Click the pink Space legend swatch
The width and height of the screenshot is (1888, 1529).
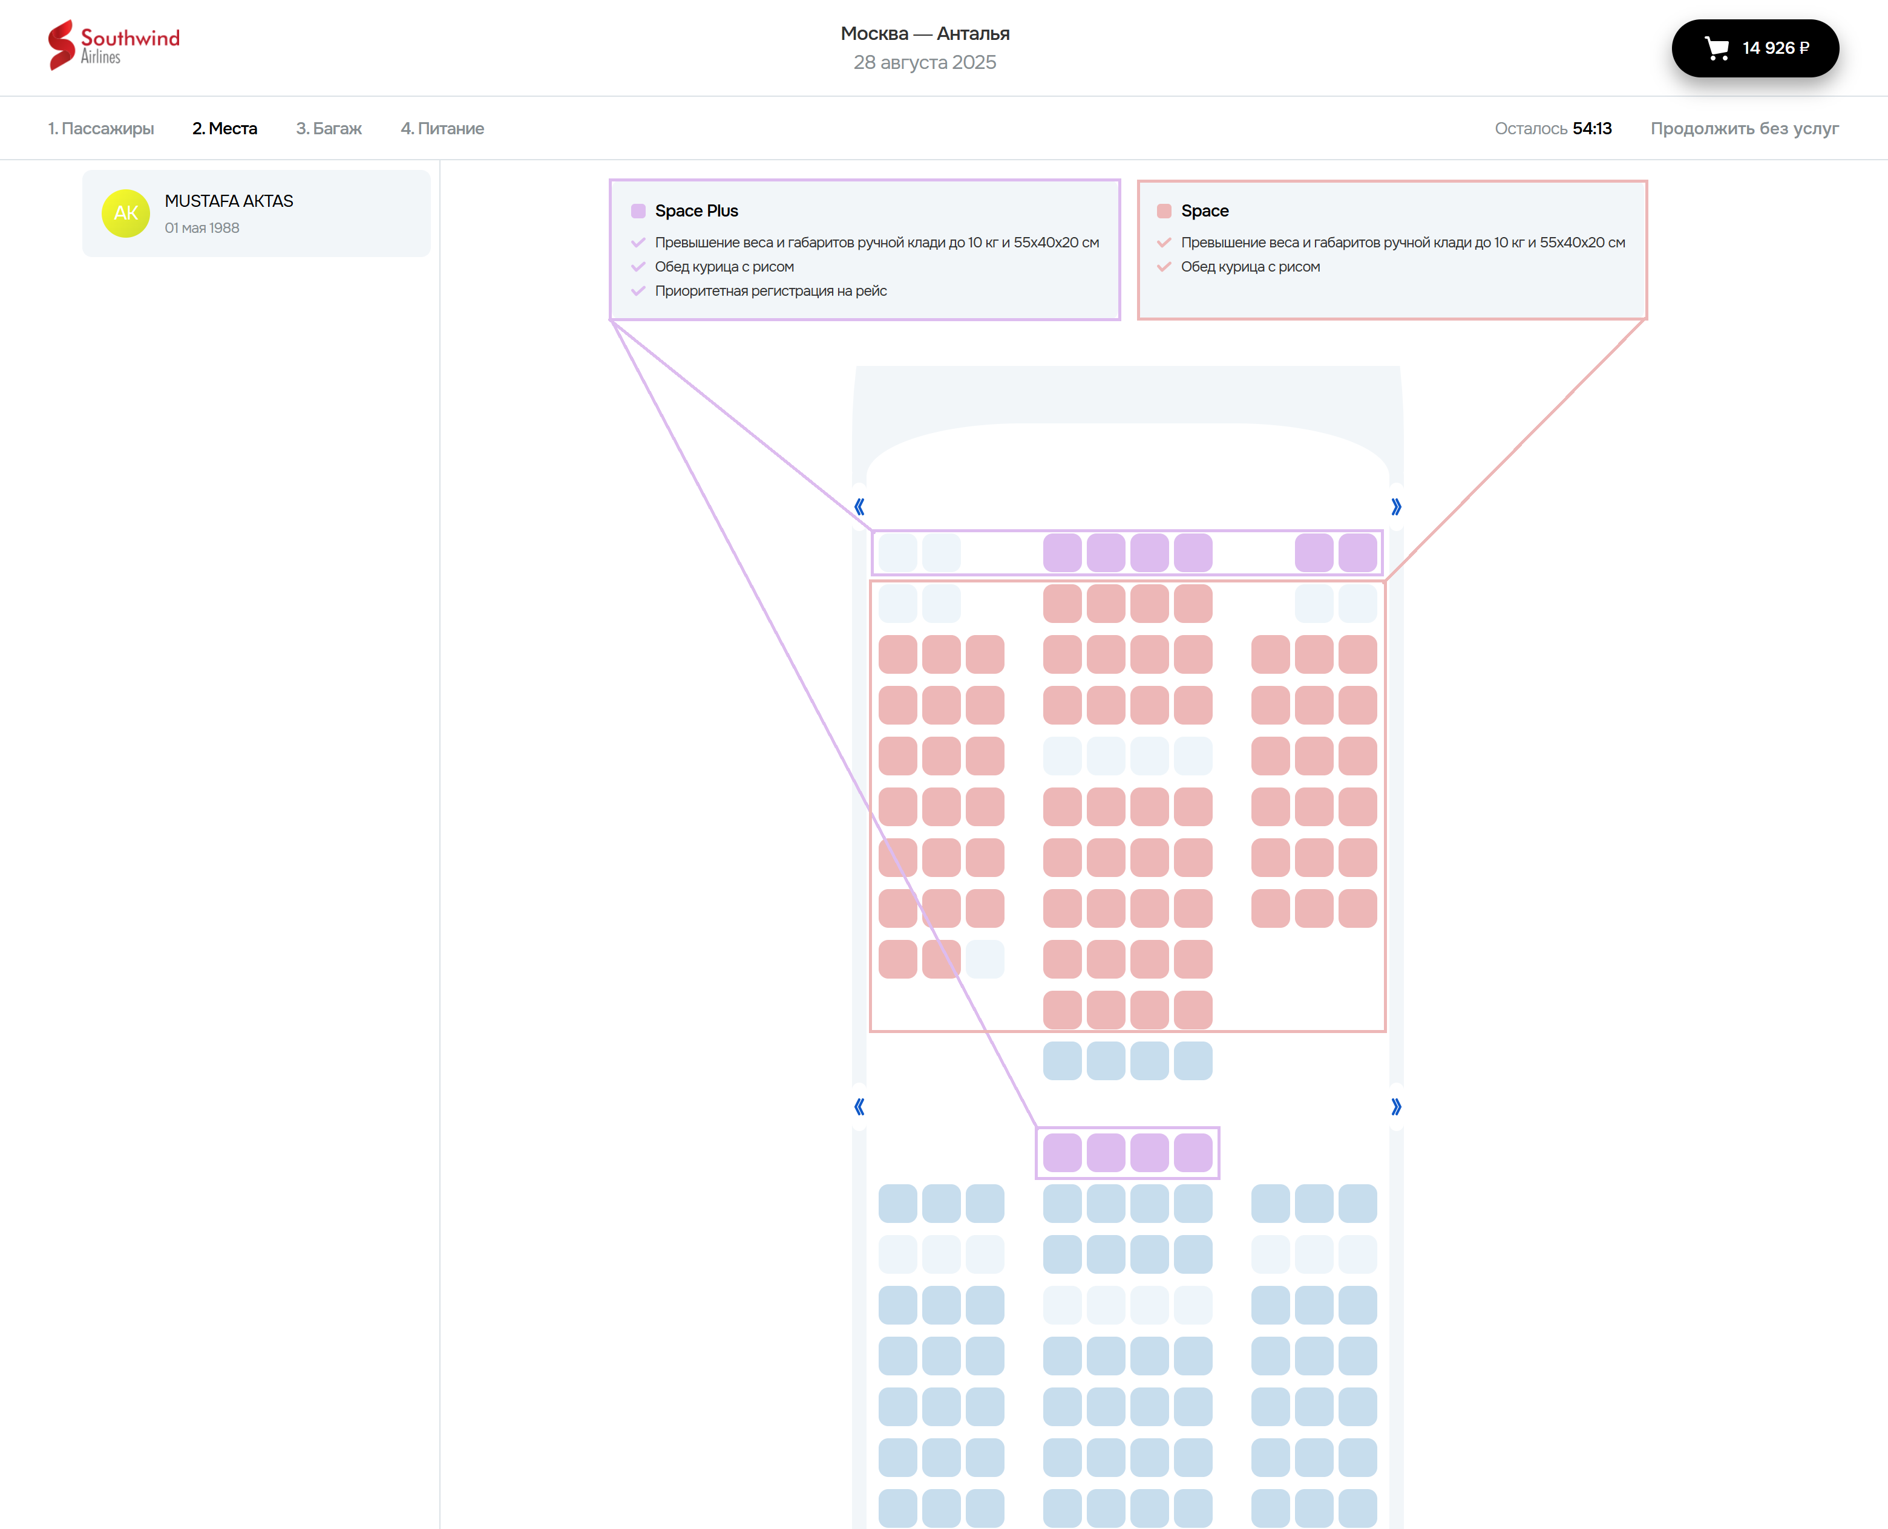[1164, 211]
